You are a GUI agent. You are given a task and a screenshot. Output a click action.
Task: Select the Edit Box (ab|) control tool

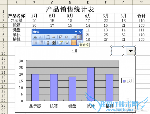tap(41, 37)
